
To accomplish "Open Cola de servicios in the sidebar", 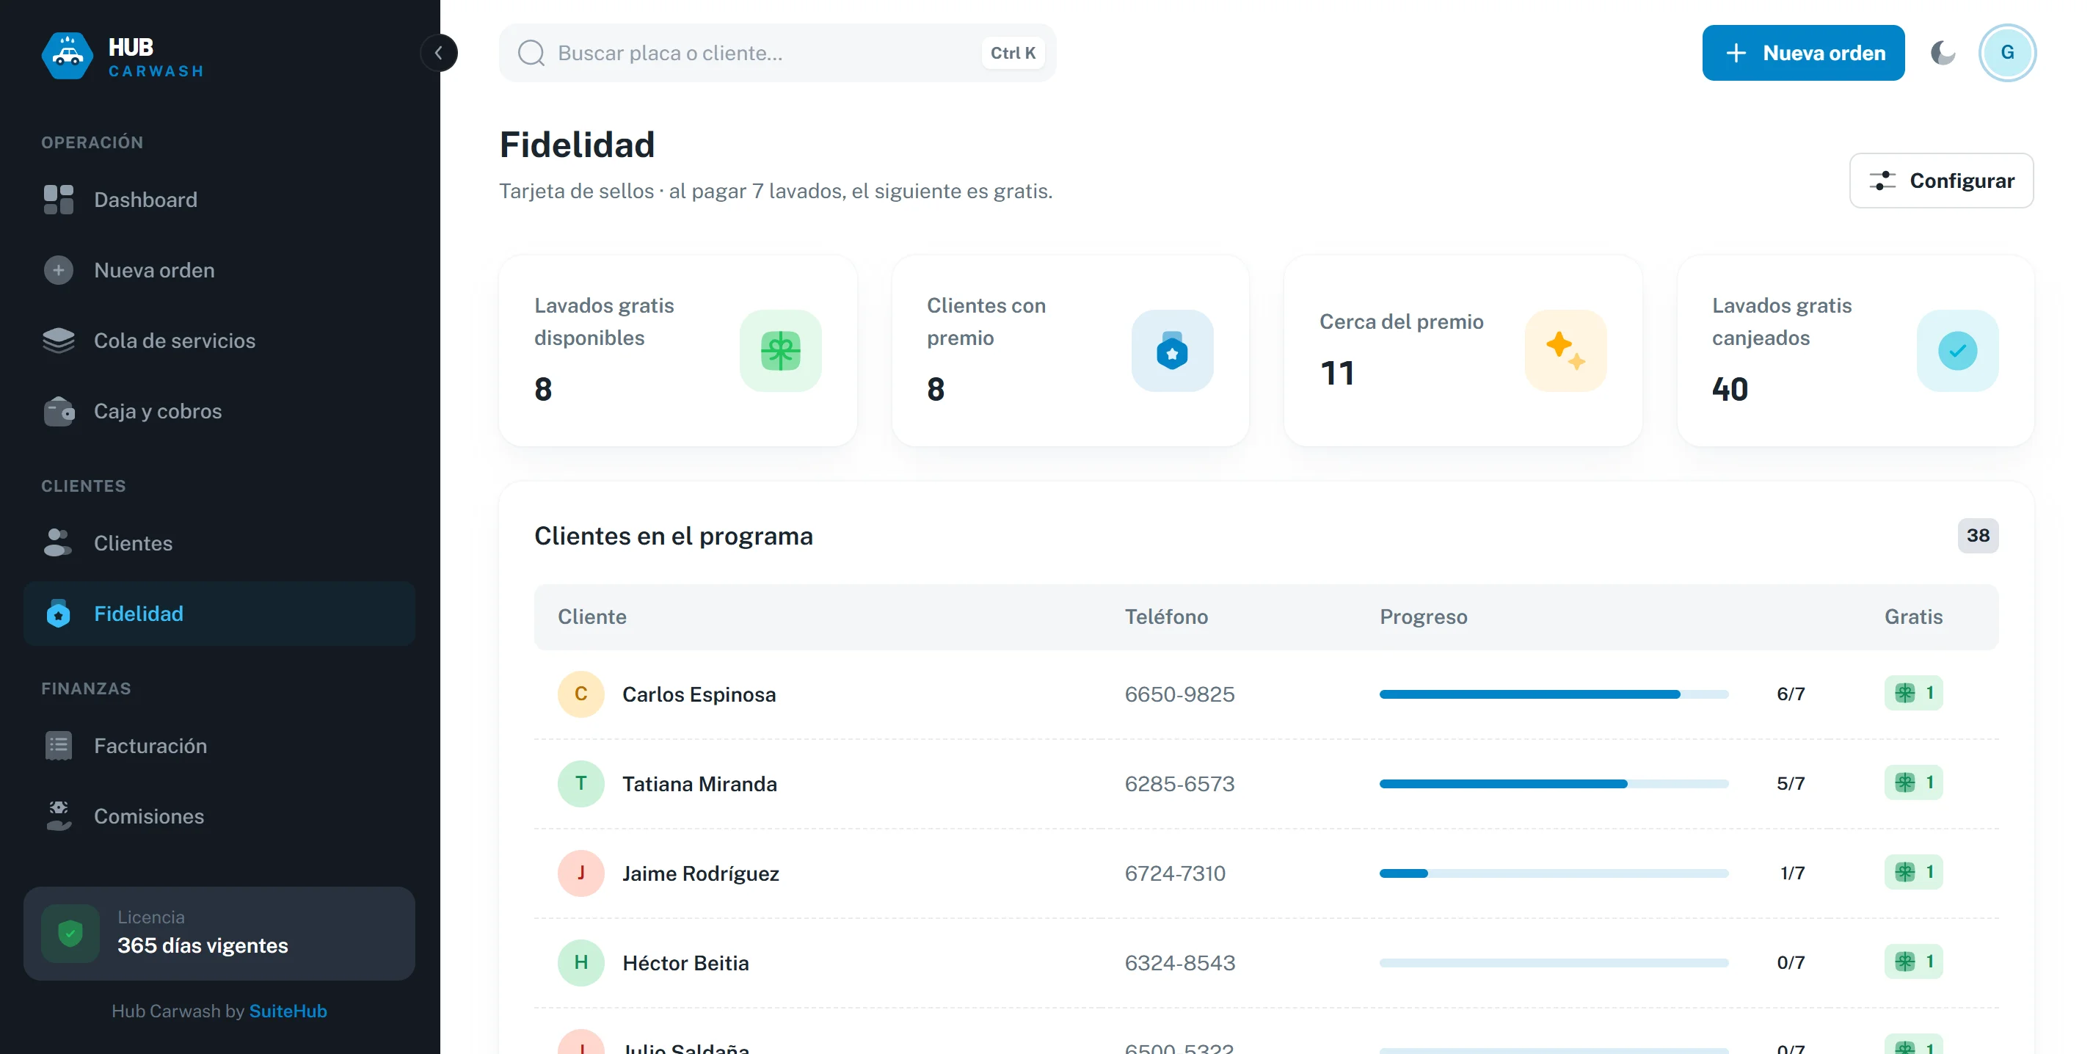I will pyautogui.click(x=219, y=341).
